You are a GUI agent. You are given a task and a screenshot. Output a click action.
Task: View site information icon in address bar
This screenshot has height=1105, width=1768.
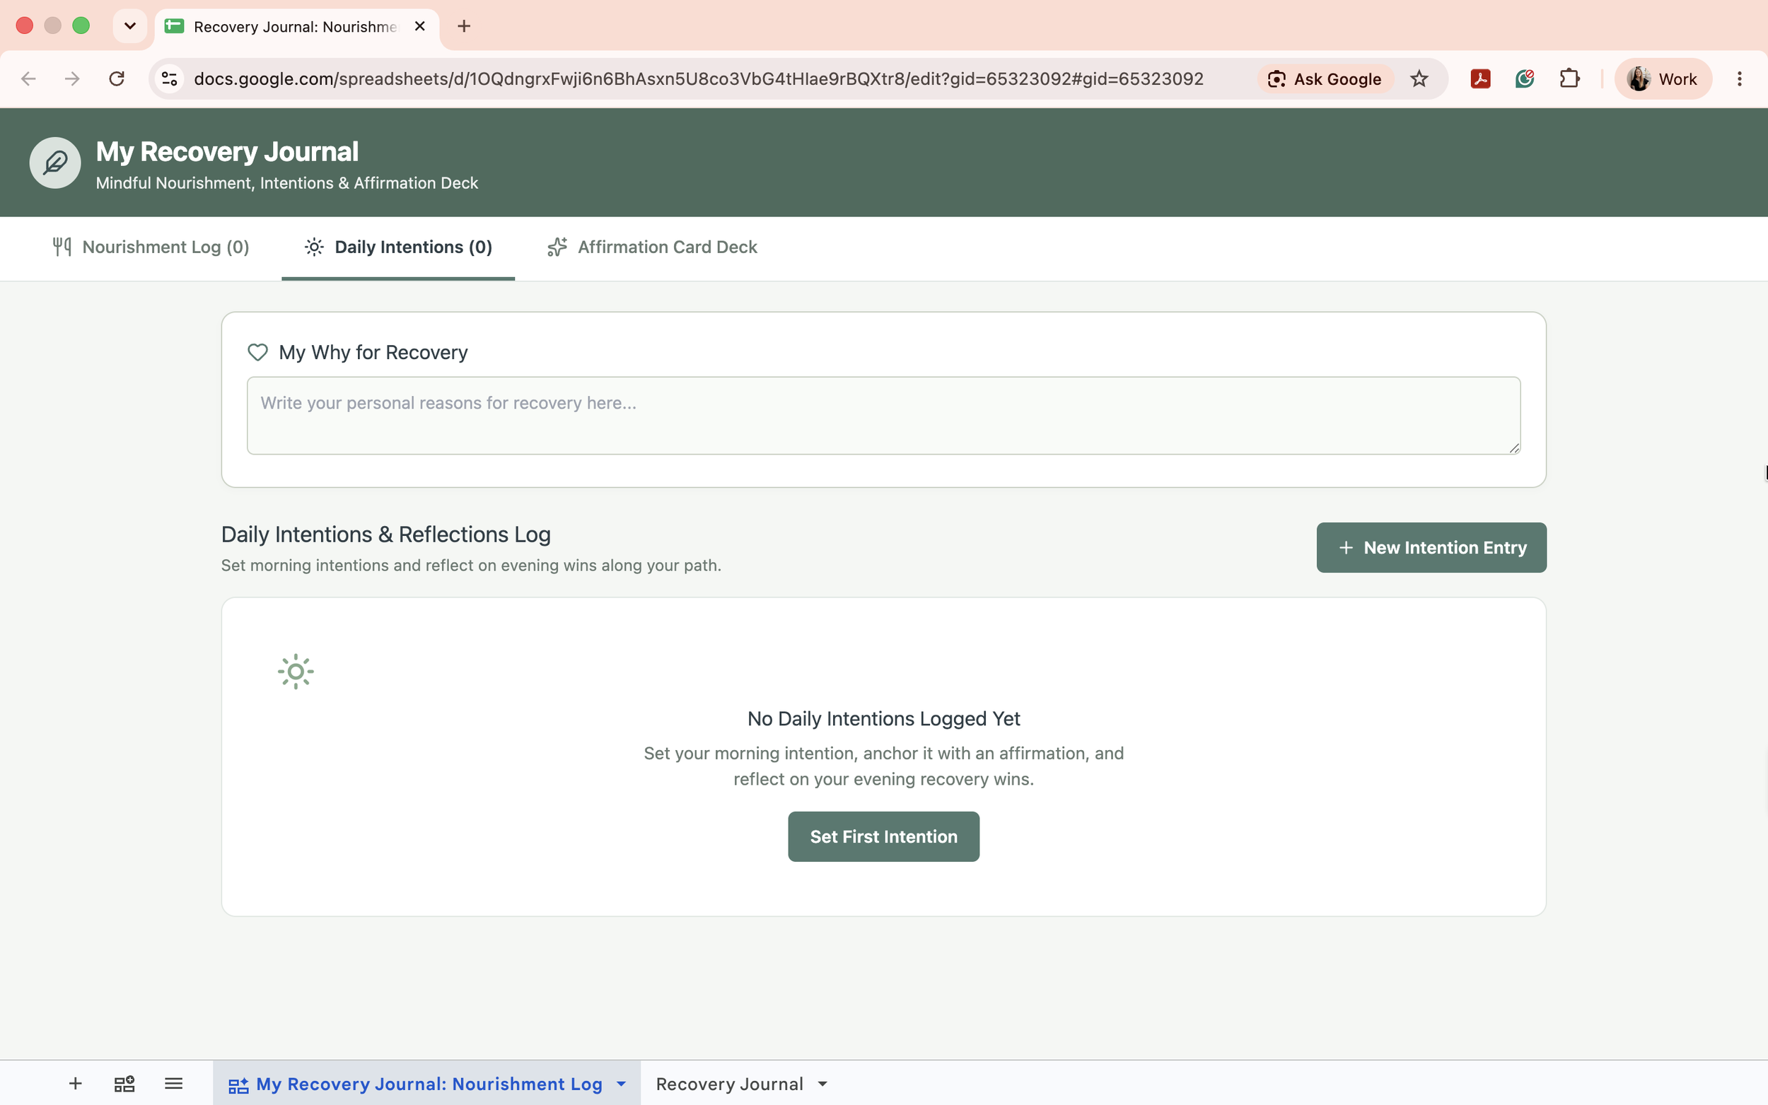170,79
